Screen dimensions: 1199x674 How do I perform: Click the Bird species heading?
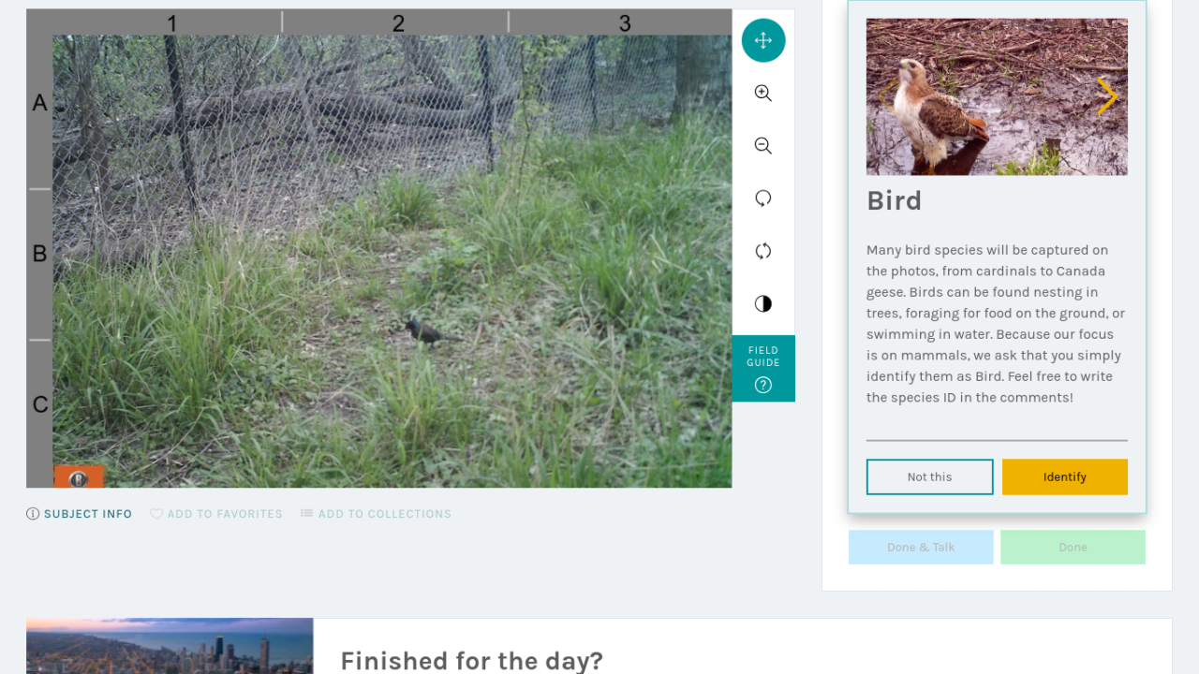pyautogui.click(x=895, y=200)
